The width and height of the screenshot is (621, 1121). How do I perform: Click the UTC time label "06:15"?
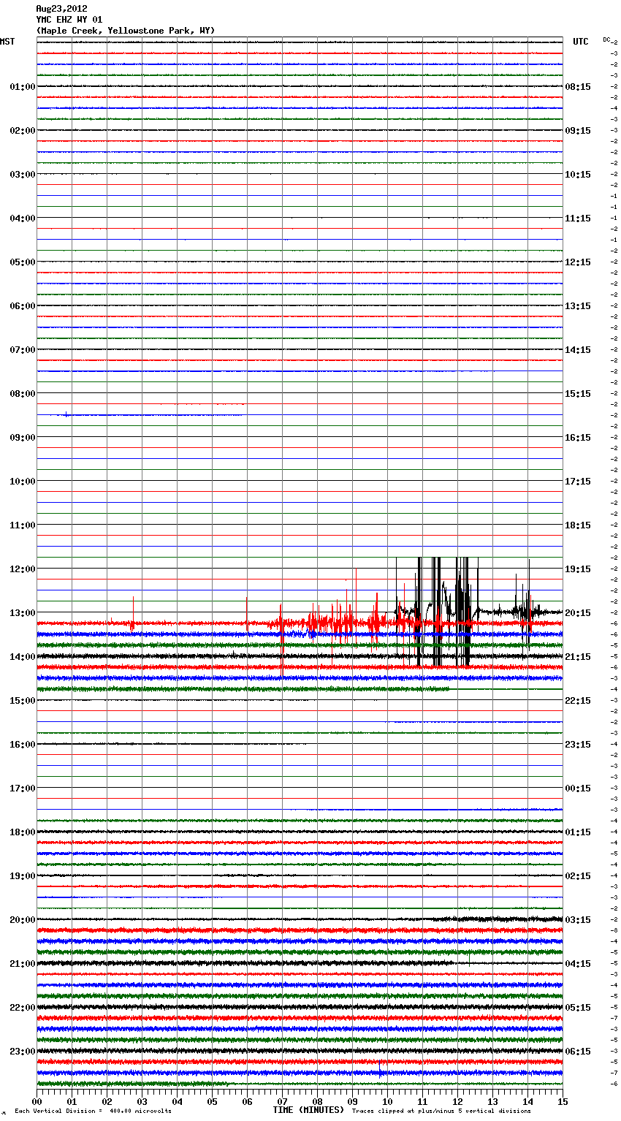pyautogui.click(x=578, y=1052)
